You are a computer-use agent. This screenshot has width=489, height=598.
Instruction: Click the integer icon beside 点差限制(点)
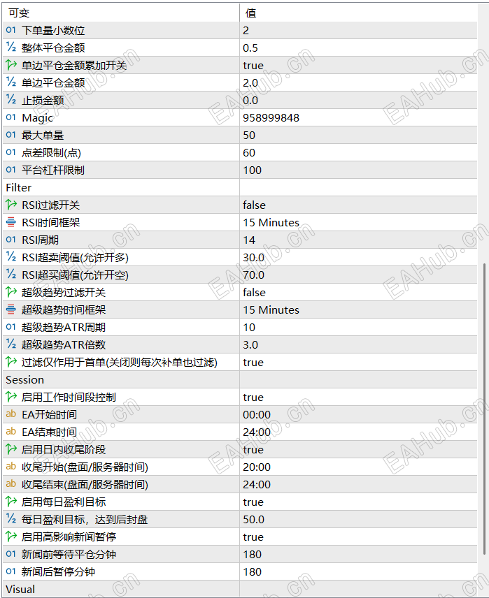(10, 152)
